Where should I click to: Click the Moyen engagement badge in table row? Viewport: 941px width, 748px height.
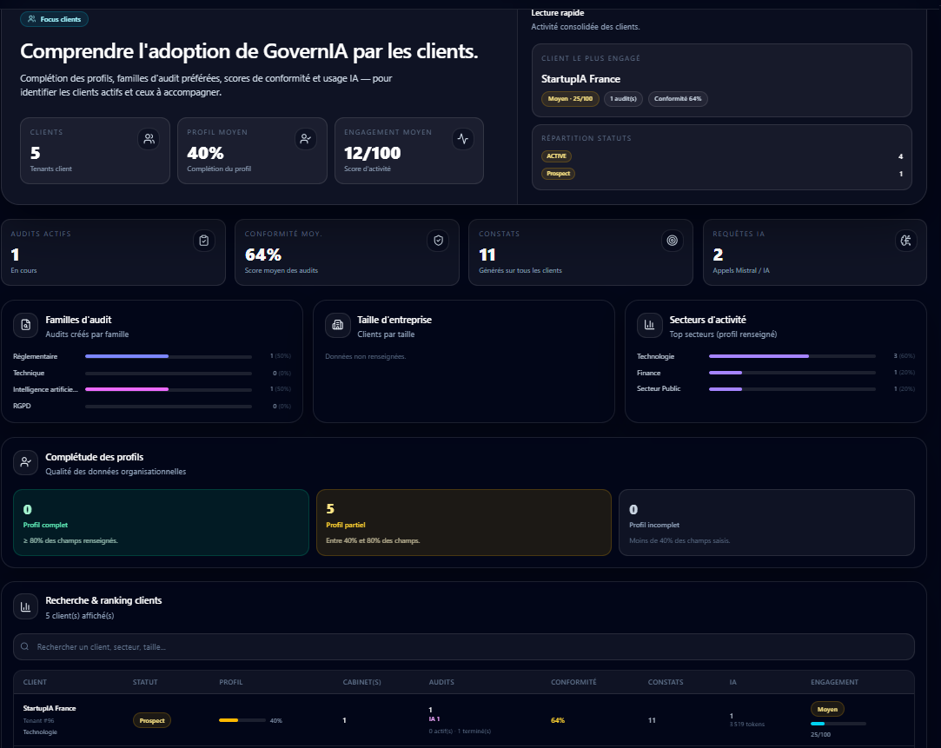pos(827,709)
